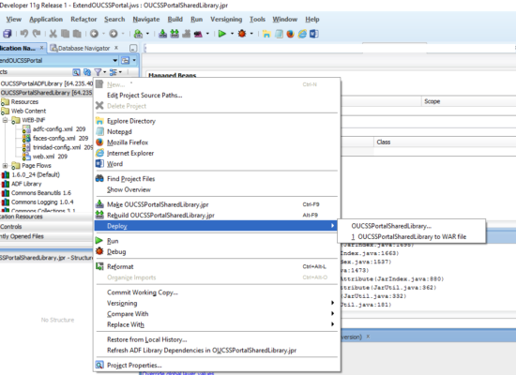
Task: Click the filter funnel icon in Projects panel
Action: coord(98,71)
